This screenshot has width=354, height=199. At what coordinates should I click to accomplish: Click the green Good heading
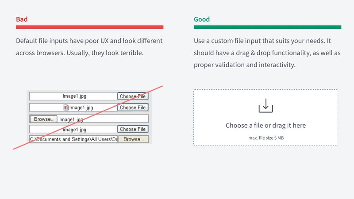[x=202, y=19]
